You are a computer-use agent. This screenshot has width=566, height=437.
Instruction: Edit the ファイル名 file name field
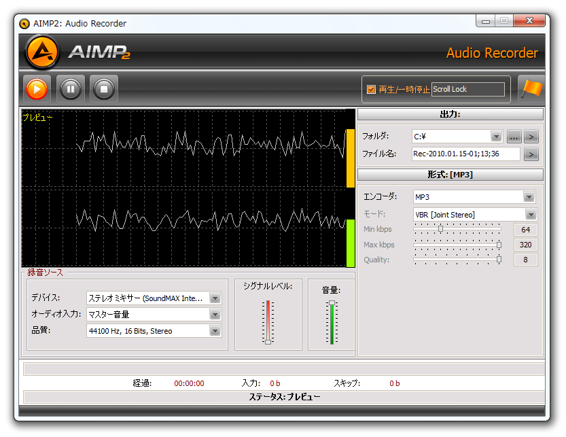point(465,154)
